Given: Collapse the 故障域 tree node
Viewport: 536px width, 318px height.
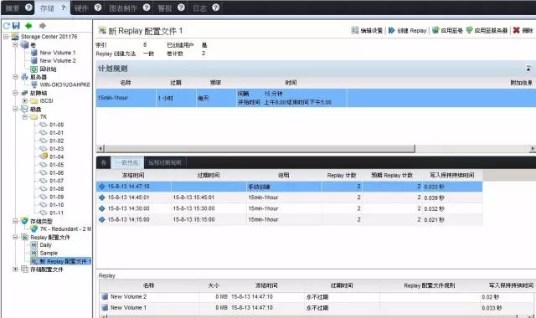Looking at the screenshot, I should click(x=15, y=93).
